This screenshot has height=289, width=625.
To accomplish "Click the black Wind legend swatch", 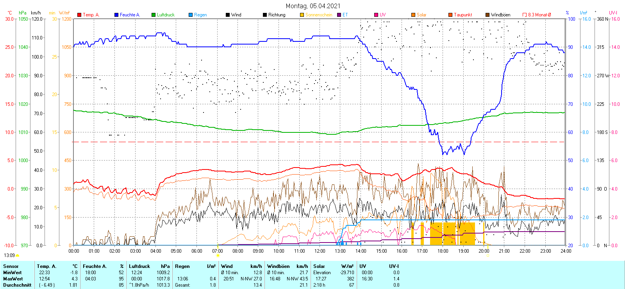I will pyautogui.click(x=228, y=15).
